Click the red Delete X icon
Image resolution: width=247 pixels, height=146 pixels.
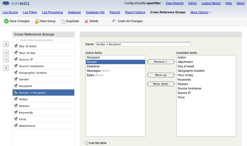point(86,21)
